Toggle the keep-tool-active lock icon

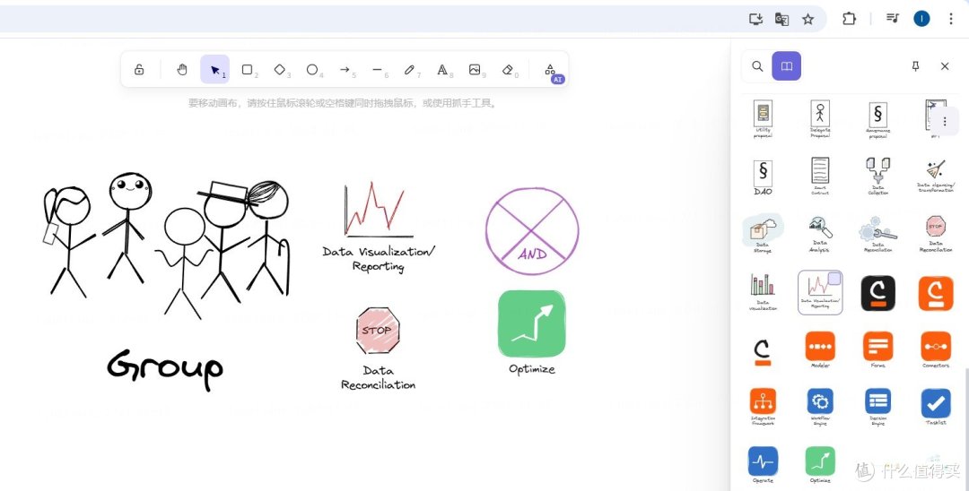[139, 70]
